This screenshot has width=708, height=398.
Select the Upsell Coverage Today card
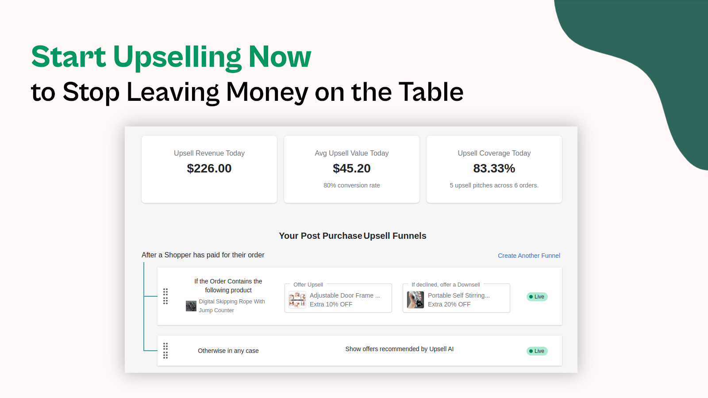494,169
